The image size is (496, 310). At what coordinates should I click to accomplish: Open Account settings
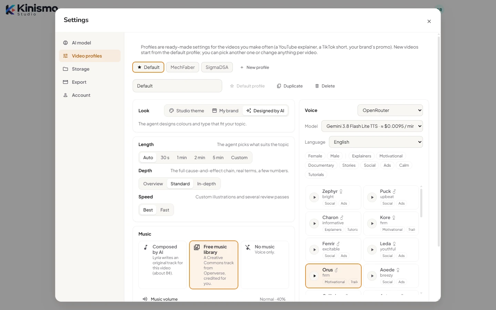click(90, 95)
